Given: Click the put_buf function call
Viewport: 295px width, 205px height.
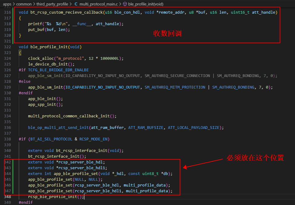Looking at the screenshot, I should coord(36,30).
